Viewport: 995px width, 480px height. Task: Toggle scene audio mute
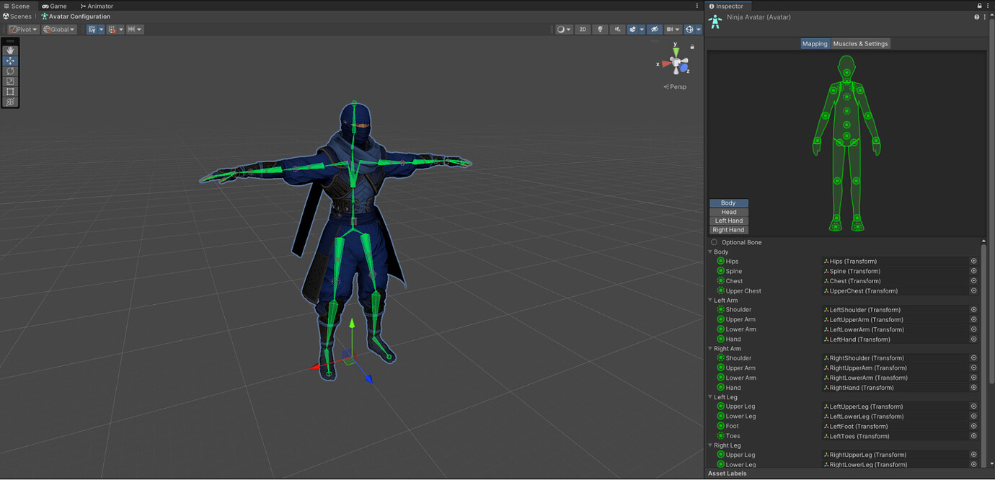point(617,29)
